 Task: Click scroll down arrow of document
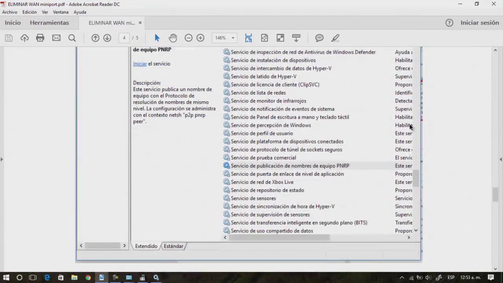[495, 269]
